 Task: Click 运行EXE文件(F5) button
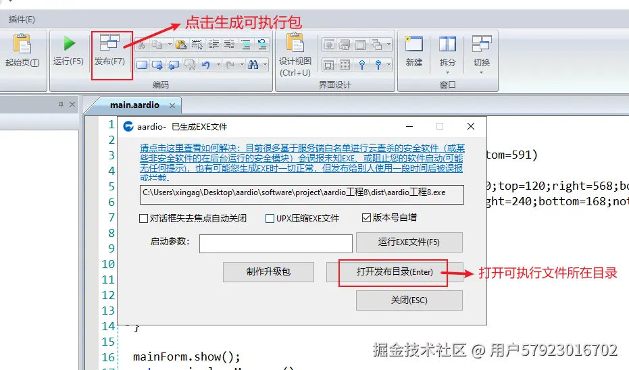tap(409, 242)
